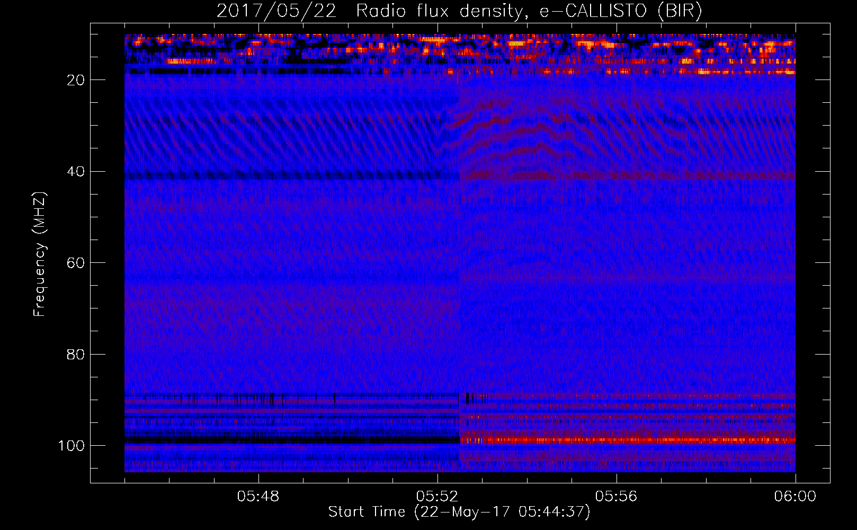Click the 60 frequency tick label

click(x=76, y=263)
